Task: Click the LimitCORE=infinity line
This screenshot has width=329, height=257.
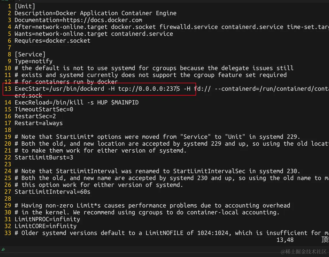Action: 45,226
